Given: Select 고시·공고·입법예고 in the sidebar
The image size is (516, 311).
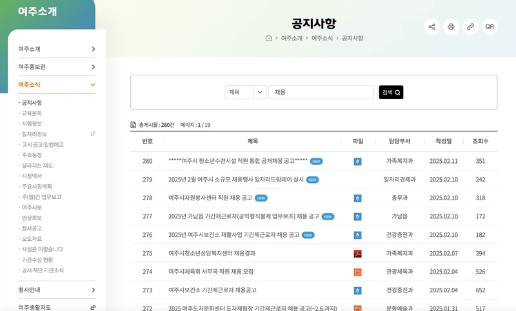Looking at the screenshot, I should [43, 144].
